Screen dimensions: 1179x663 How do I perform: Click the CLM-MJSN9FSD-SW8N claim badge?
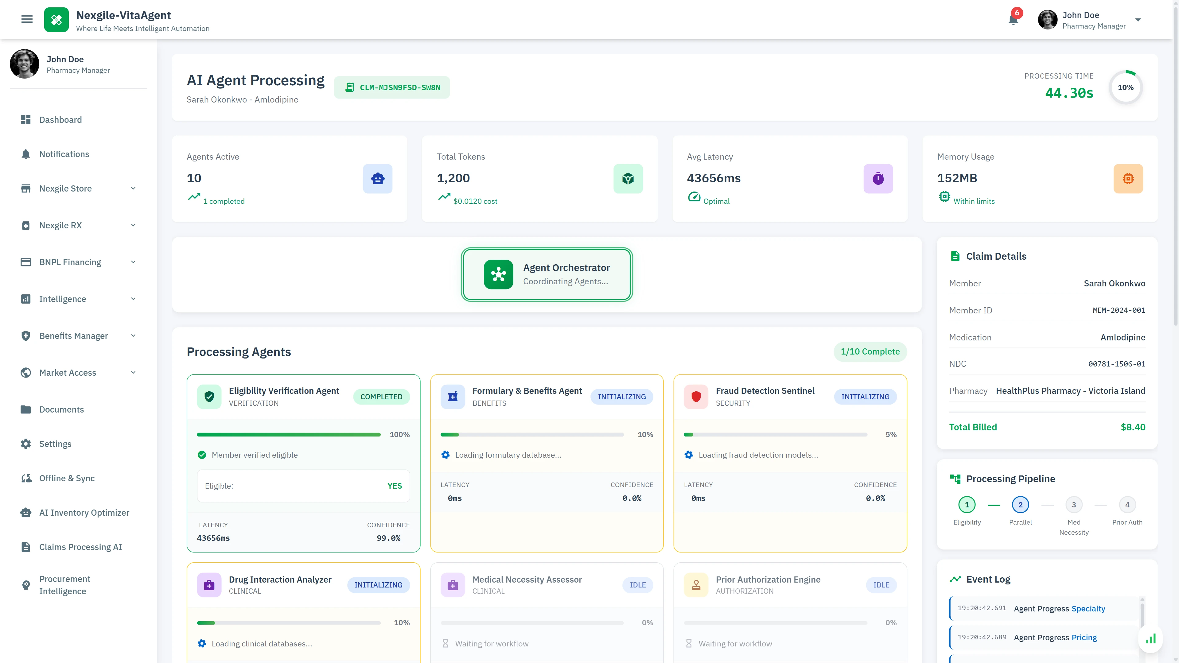[x=392, y=87]
